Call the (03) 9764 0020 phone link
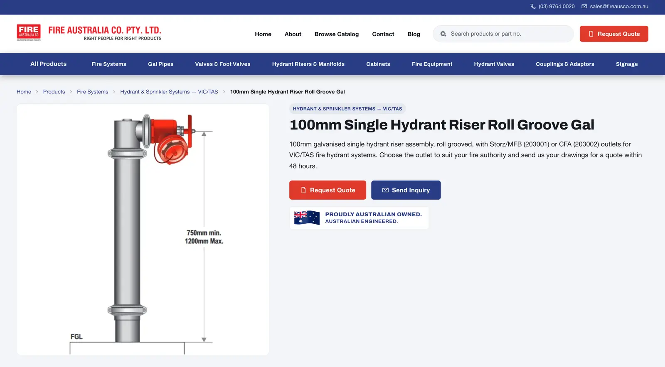This screenshot has height=367, width=665. pyautogui.click(x=557, y=6)
